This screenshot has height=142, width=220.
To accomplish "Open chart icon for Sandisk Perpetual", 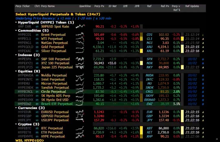I will point(37,87).
